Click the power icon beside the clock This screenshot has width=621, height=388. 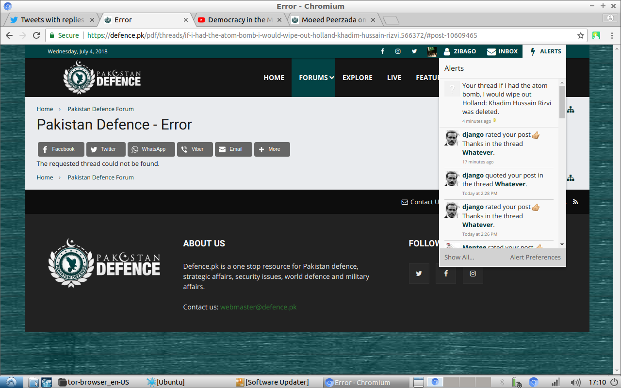615,382
